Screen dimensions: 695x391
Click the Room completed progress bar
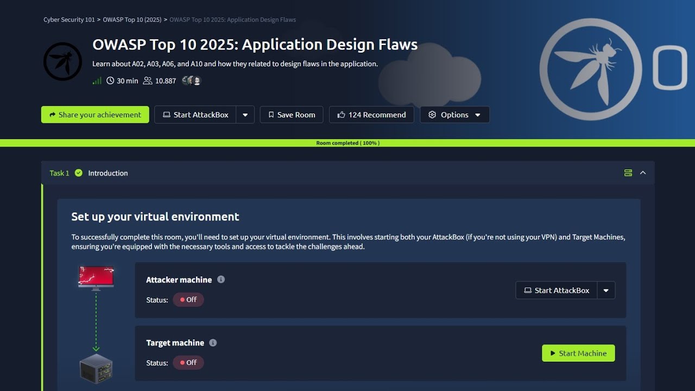tap(347, 143)
